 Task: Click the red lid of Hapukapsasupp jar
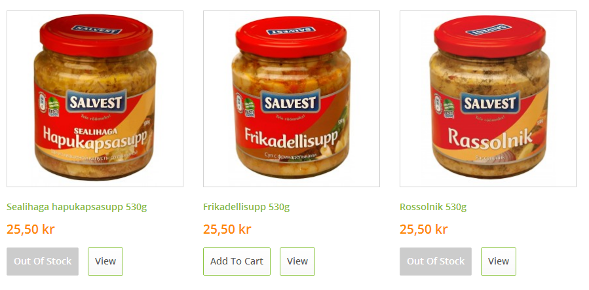pyautogui.click(x=96, y=35)
